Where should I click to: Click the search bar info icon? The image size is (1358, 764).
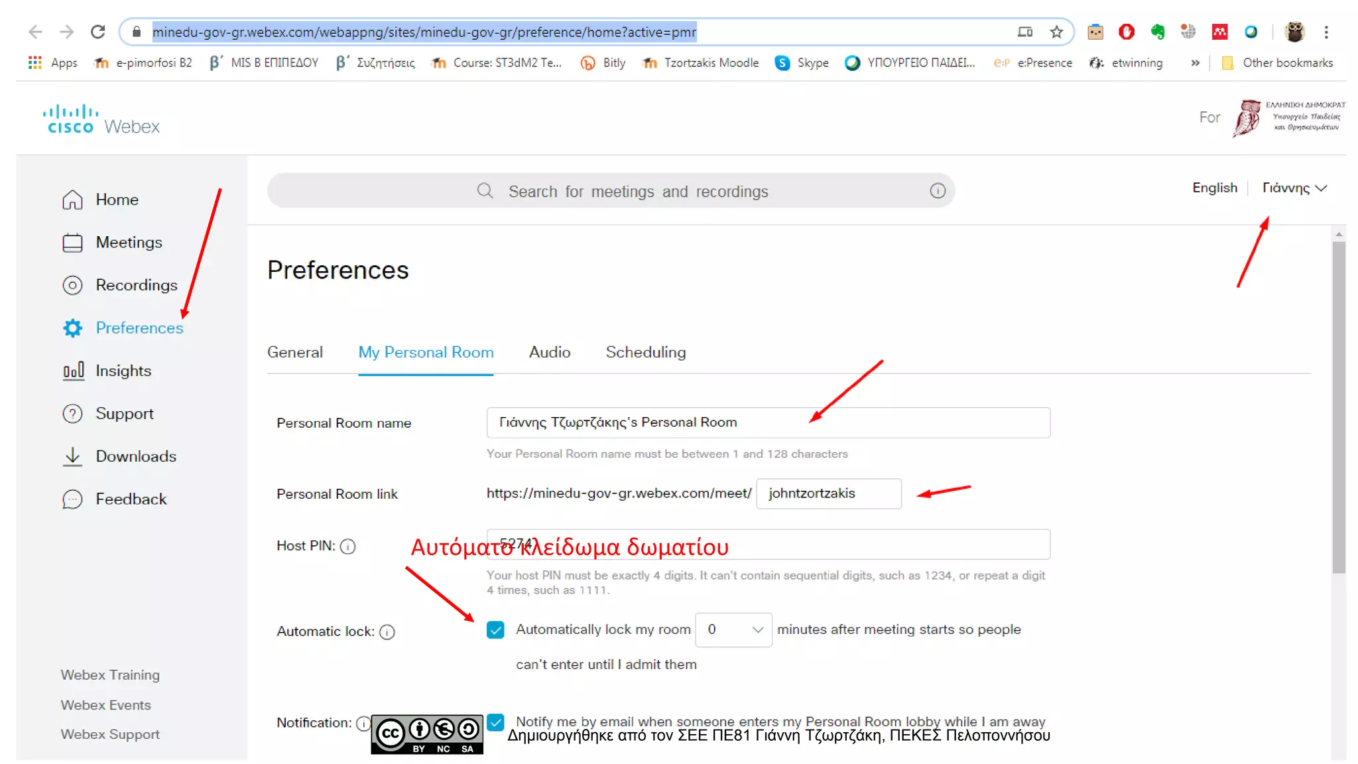tap(937, 191)
